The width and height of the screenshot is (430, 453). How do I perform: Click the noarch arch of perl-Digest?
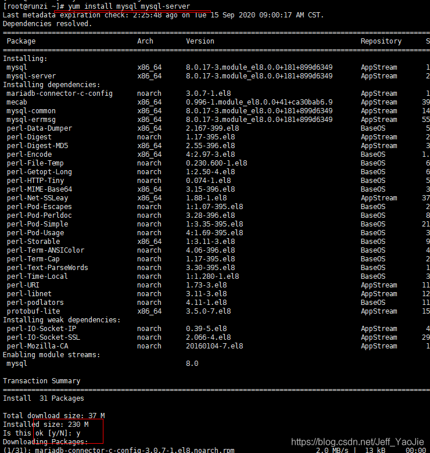[x=149, y=137]
